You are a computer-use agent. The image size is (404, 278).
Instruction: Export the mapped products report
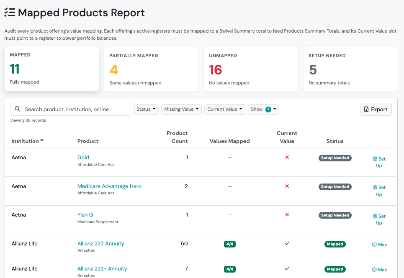point(376,109)
